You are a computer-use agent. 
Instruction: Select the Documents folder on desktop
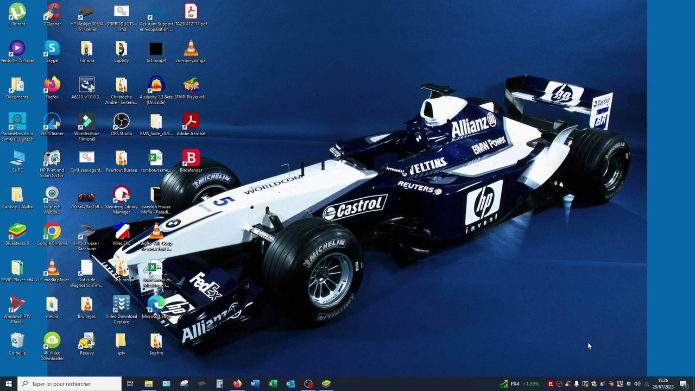click(17, 88)
